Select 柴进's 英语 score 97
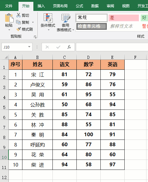The width and height of the screenshot is (148, 182). [x=112, y=165]
